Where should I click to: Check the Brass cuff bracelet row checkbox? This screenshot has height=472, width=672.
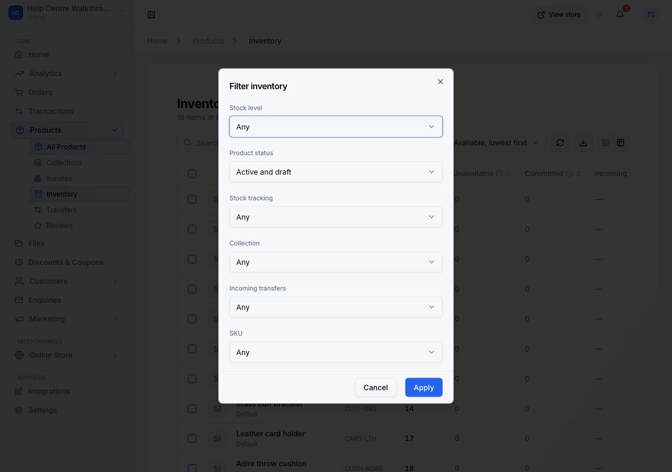click(x=192, y=409)
